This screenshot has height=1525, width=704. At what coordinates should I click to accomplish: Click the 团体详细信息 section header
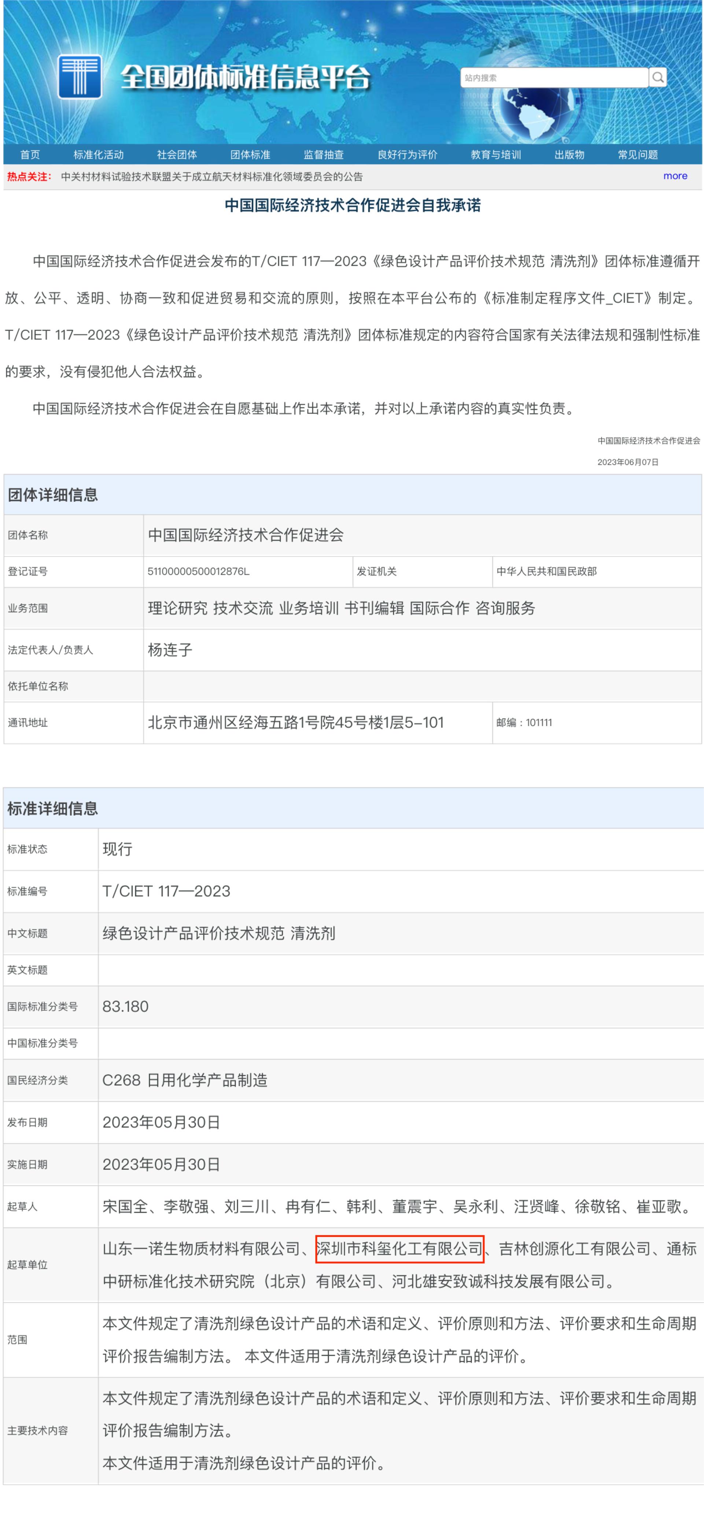point(53,495)
